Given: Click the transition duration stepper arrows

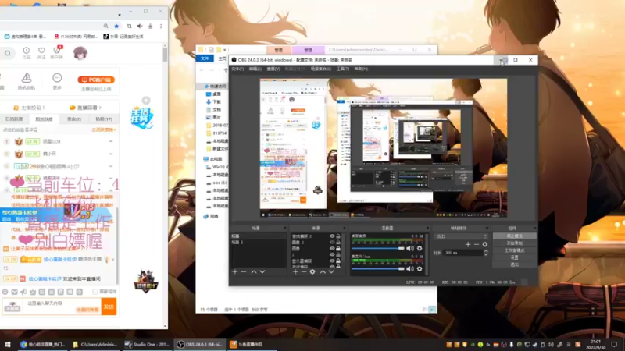Looking at the screenshot, I should coord(485,253).
